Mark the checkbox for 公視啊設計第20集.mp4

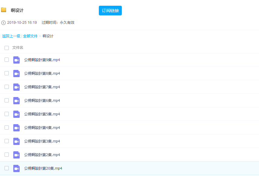(7, 168)
